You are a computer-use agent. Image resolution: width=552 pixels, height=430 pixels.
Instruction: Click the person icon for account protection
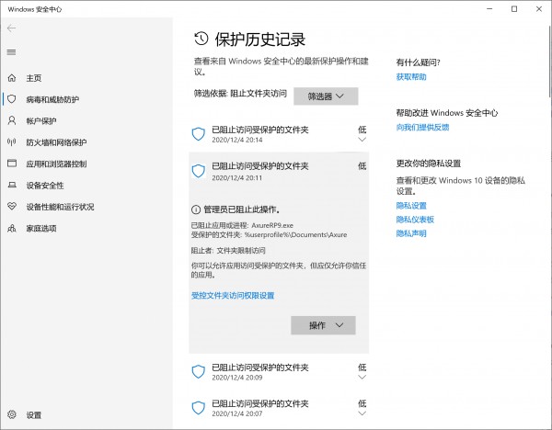(x=12, y=120)
